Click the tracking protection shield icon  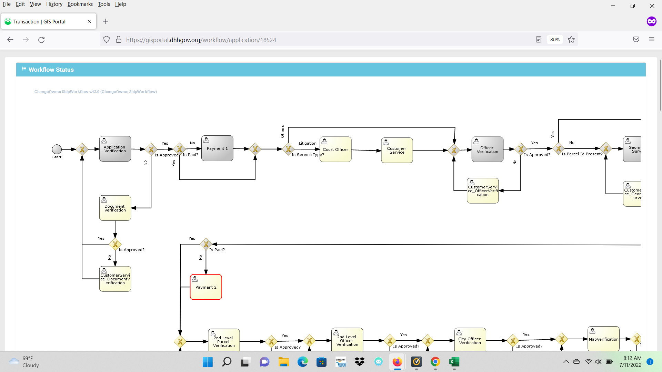[x=107, y=40]
